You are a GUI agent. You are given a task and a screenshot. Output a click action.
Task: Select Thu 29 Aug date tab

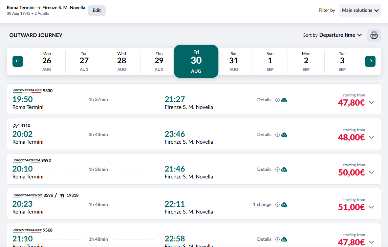159,61
